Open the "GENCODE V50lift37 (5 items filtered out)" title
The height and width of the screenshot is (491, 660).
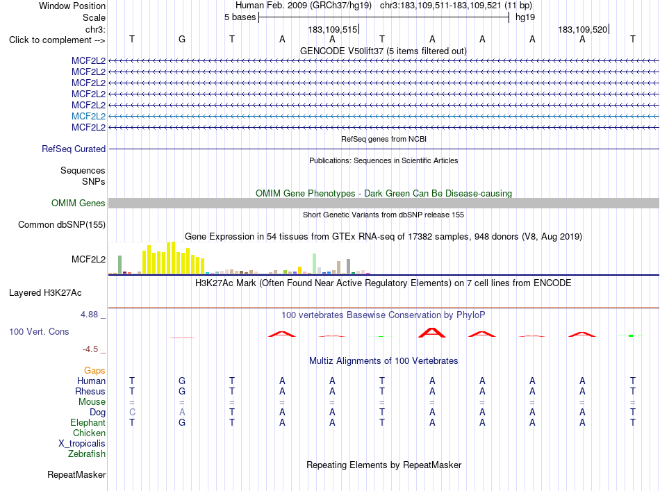[x=383, y=51]
